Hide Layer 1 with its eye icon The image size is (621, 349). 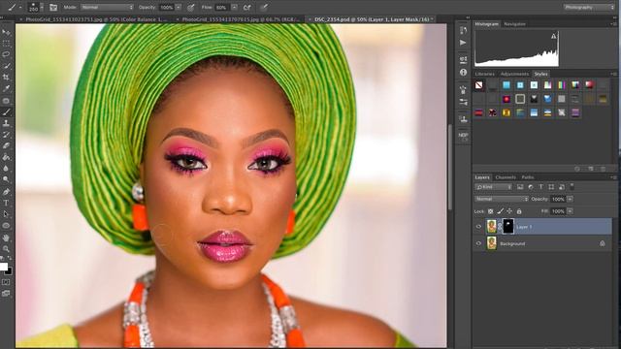(478, 227)
